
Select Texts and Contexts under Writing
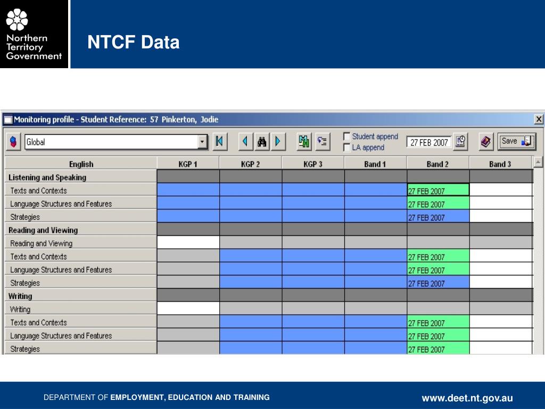81,322
